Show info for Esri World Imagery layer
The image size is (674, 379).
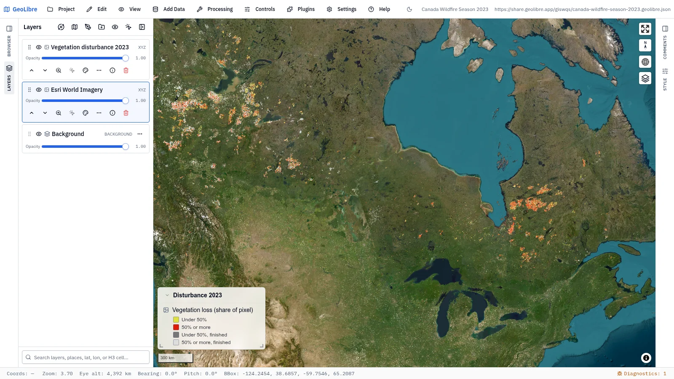point(112,113)
